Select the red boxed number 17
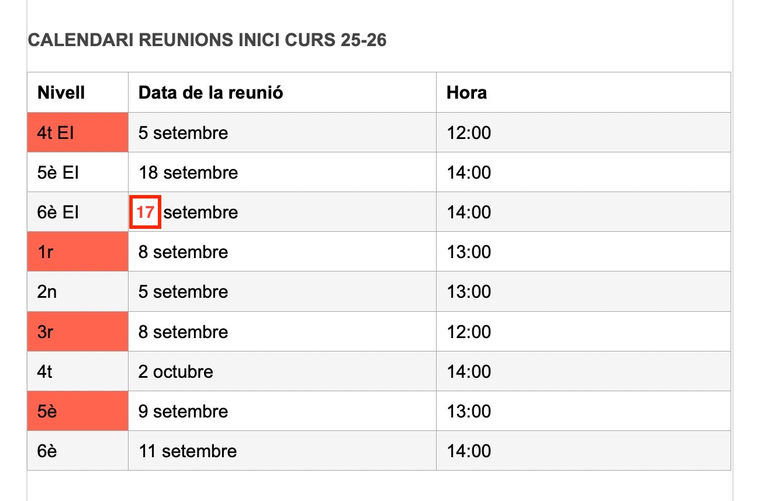The width and height of the screenshot is (768, 501). (x=145, y=211)
